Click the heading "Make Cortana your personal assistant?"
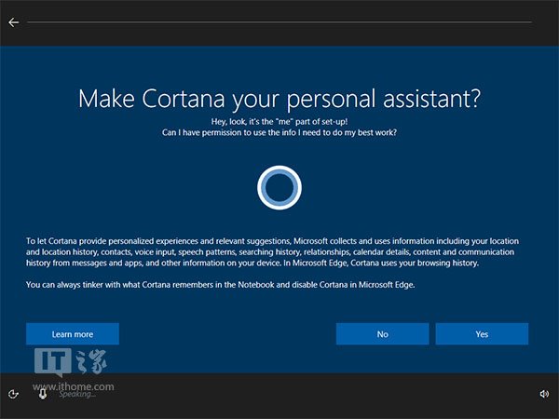This screenshot has height=419, width=559. click(x=279, y=99)
